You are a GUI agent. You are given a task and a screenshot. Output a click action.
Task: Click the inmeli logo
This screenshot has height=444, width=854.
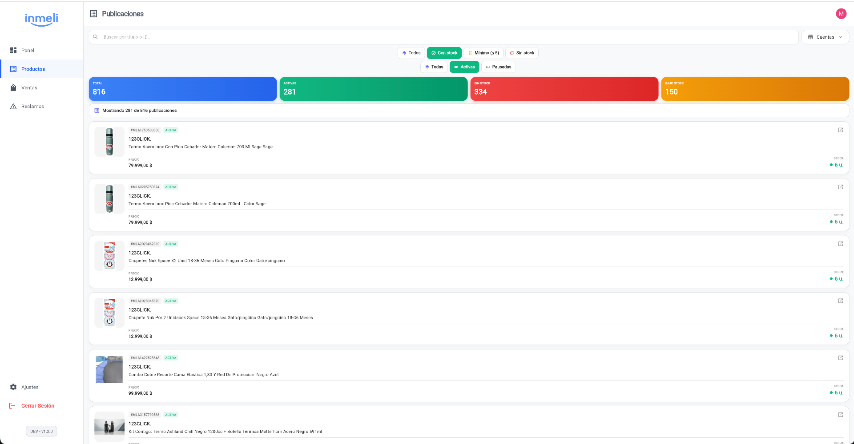click(41, 19)
